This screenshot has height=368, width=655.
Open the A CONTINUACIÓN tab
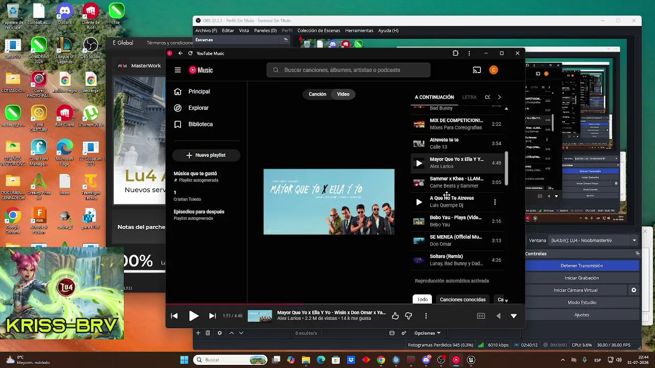click(x=434, y=97)
